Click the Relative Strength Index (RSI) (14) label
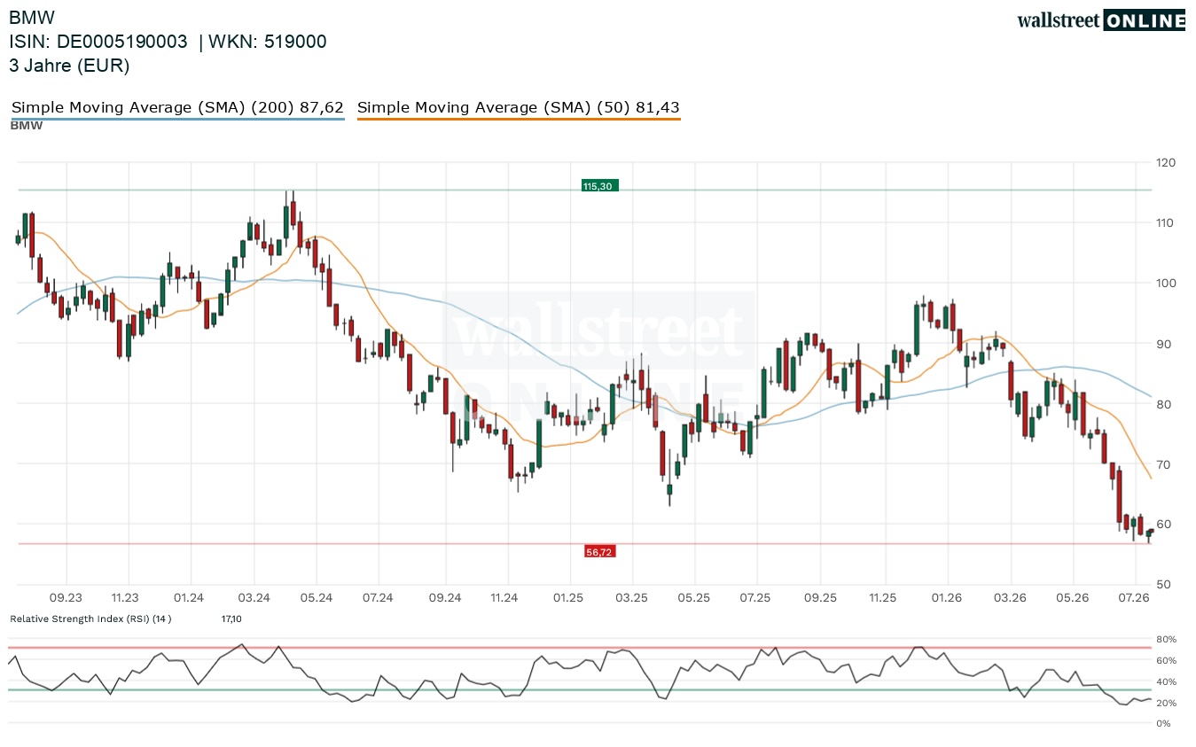 point(90,619)
